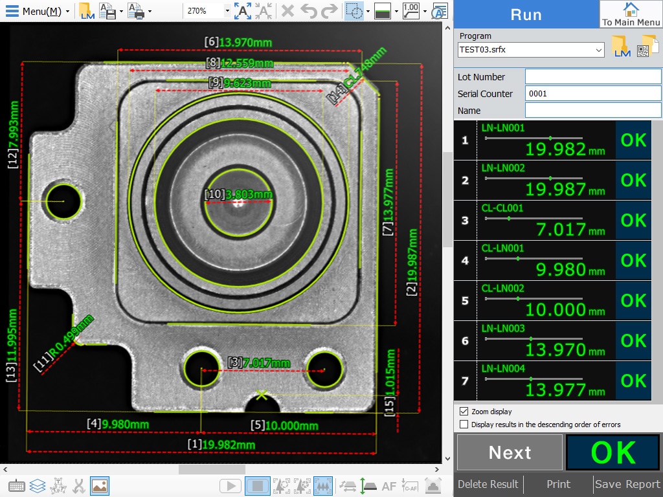
Task: Uncheck the Zoom display checkbox
Action: (x=464, y=412)
